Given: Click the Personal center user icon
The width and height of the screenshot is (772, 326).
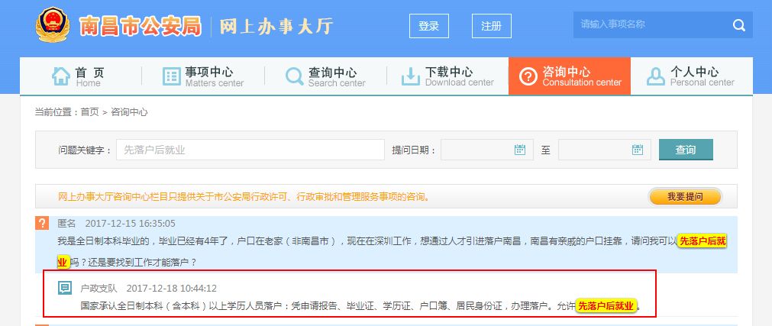Looking at the screenshot, I should (655, 76).
